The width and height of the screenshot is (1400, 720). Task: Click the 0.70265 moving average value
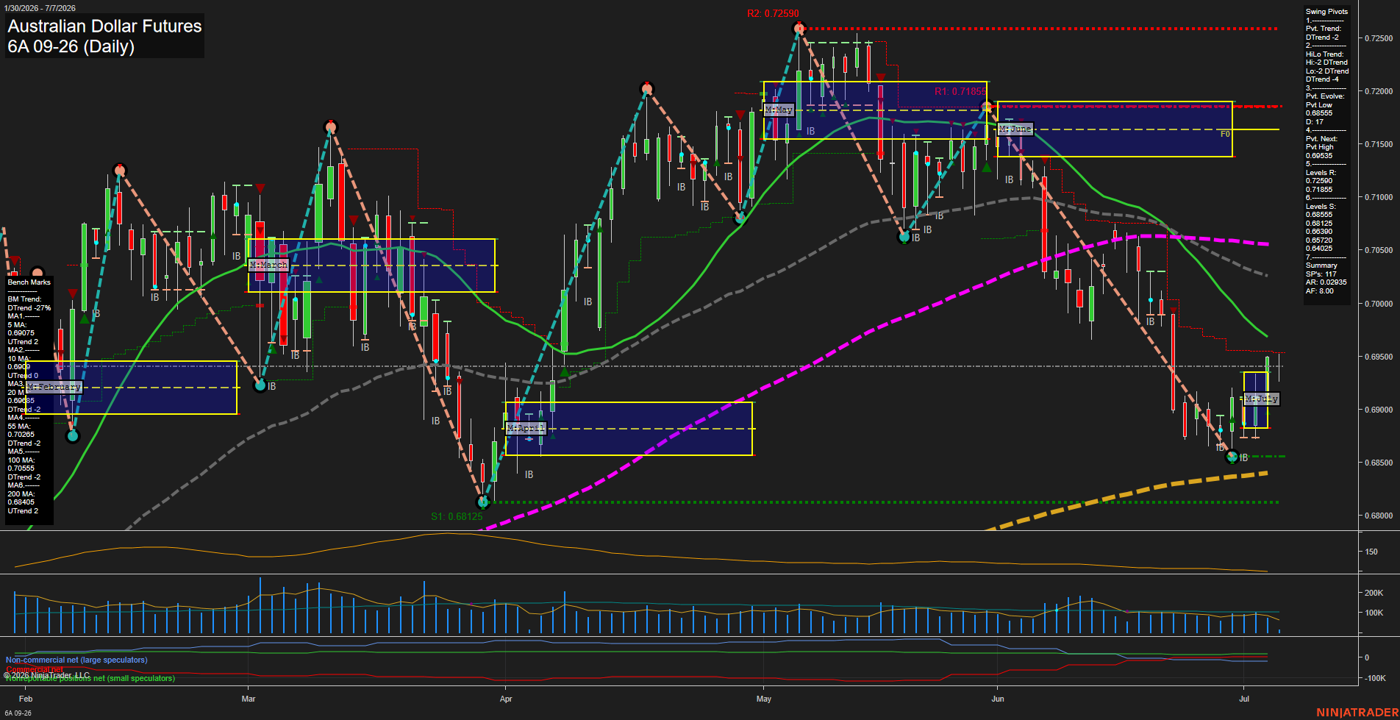[x=21, y=435]
